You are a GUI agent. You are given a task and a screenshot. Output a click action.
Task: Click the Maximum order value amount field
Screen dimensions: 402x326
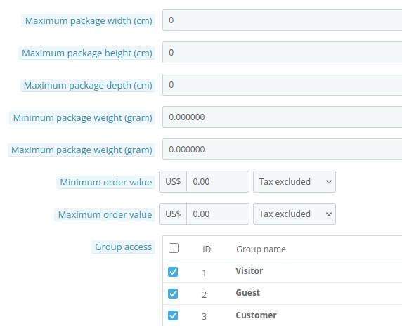click(218, 214)
